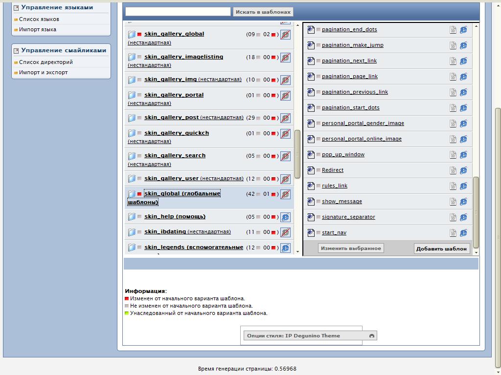This screenshot has width=501, height=375.
Task: Click the '(42' template count for skin_global
Action: click(250, 194)
